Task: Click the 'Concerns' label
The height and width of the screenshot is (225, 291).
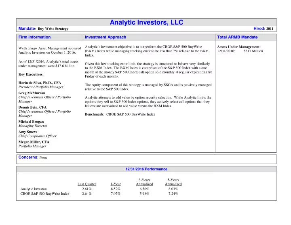Action: (x=28, y=157)
